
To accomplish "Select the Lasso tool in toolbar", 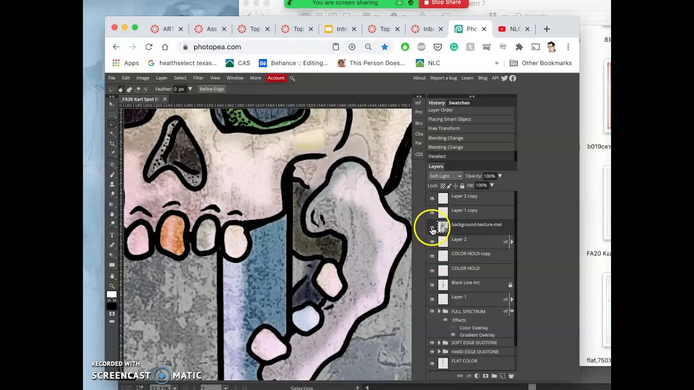I will coord(112,123).
